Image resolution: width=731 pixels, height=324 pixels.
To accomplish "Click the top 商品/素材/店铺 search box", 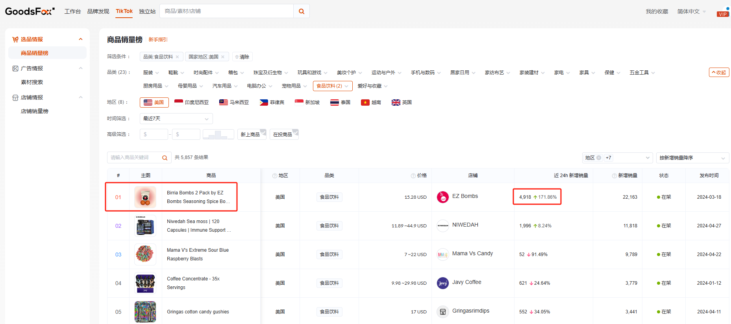I will coord(227,11).
